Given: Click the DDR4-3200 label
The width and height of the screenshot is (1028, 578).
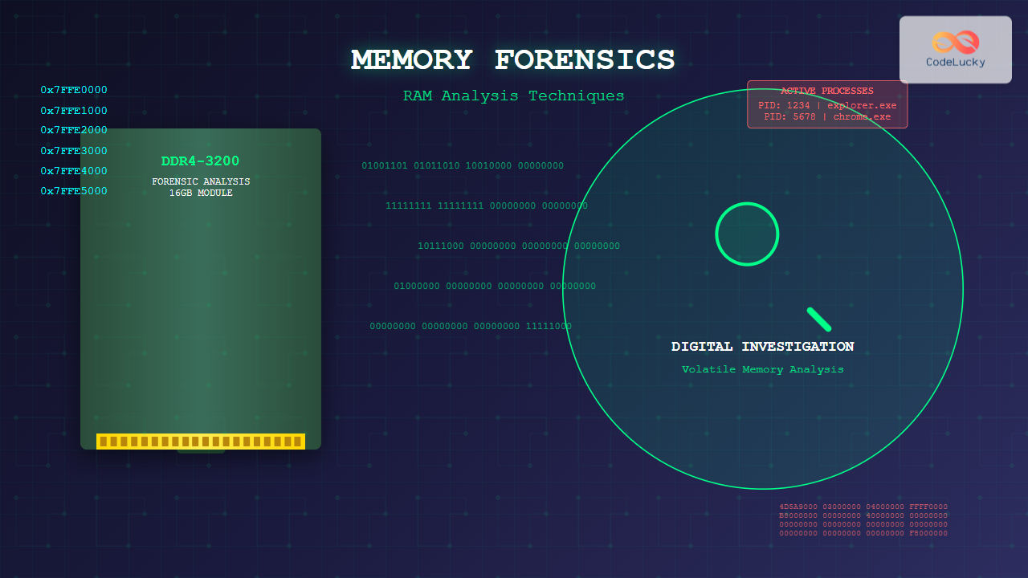Looking at the screenshot, I should click(200, 161).
